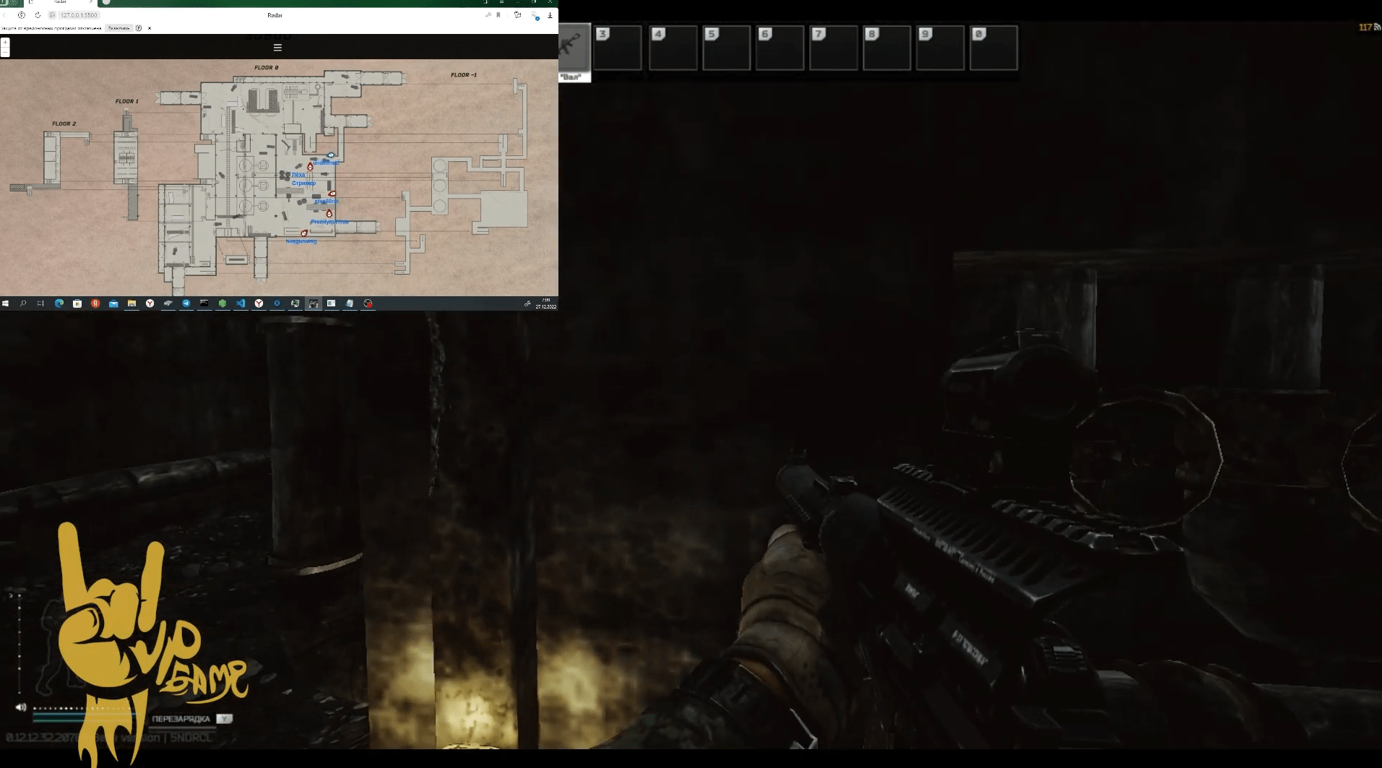The height and width of the screenshot is (768, 1382).
Task: Select weapon quick slot 9
Action: [941, 48]
